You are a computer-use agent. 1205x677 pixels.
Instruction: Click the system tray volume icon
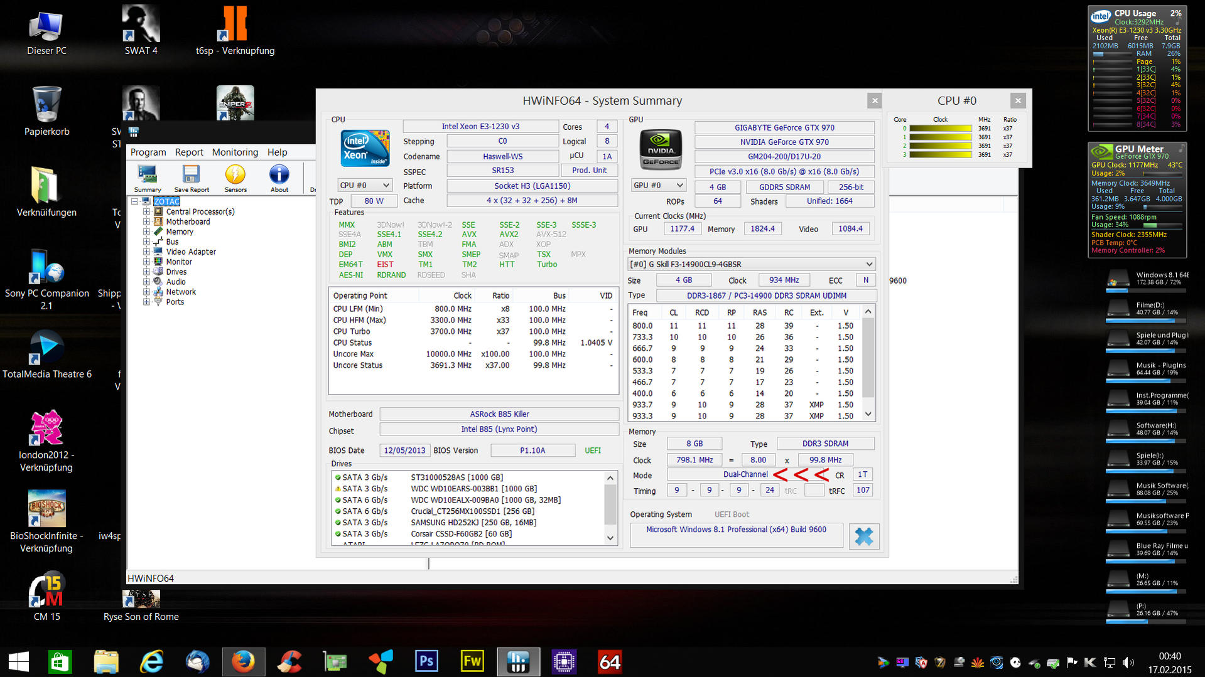1128,662
